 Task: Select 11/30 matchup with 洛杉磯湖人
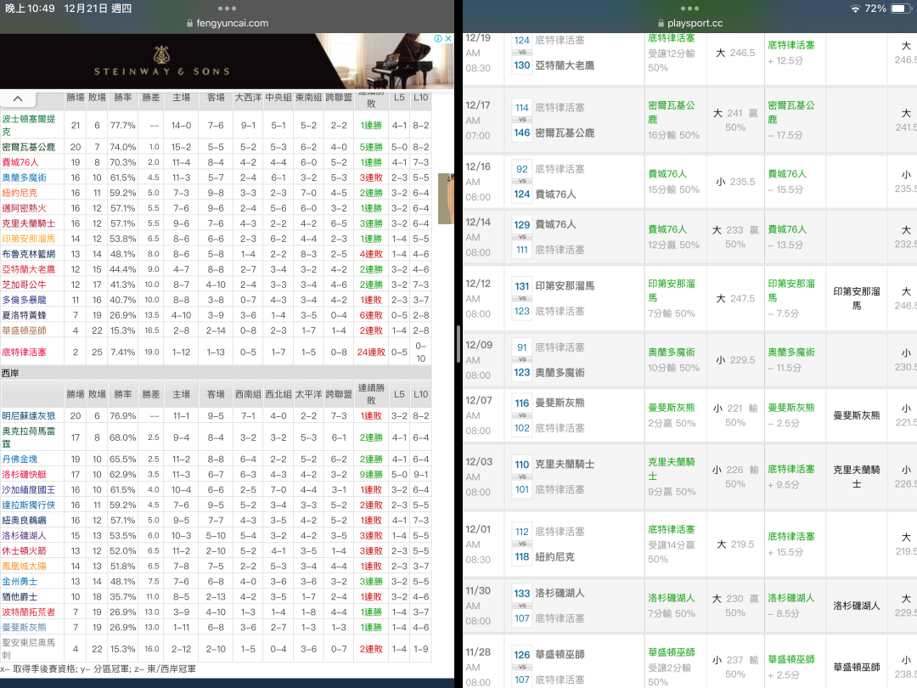pos(575,606)
